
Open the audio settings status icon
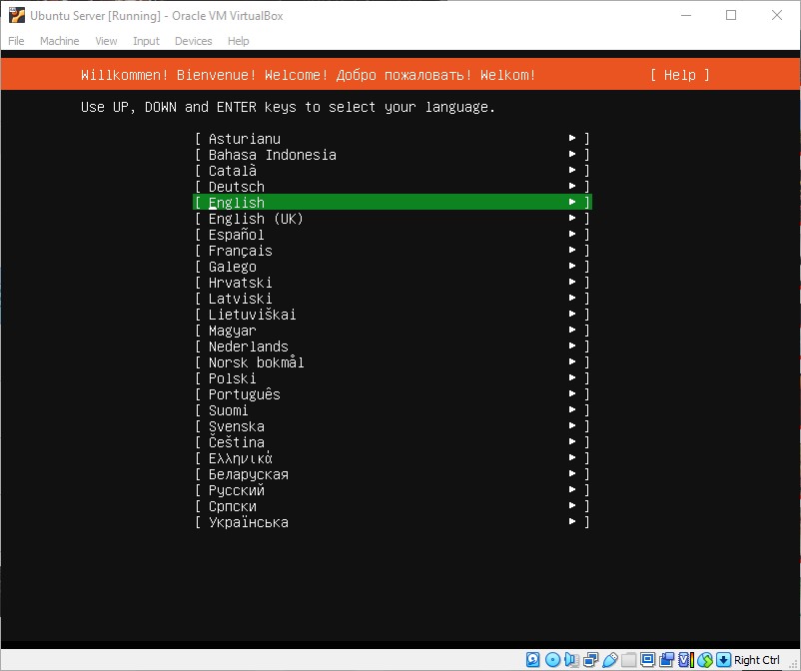571,660
